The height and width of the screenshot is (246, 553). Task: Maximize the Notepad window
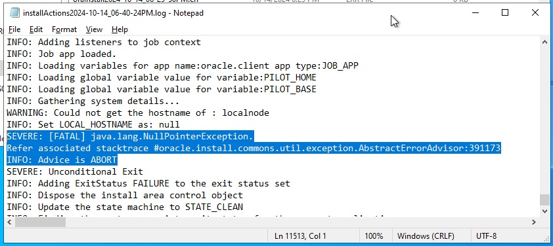(x=505, y=13)
